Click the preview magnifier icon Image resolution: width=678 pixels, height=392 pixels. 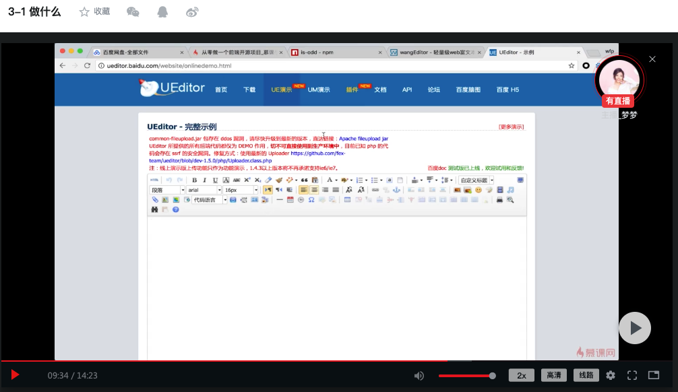(x=510, y=199)
